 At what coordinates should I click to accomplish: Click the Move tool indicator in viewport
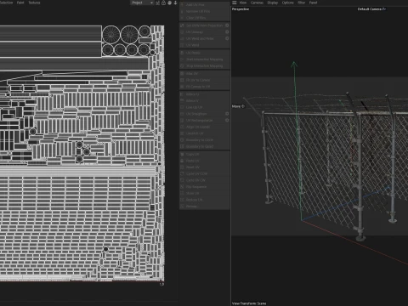pyautogui.click(x=238, y=106)
